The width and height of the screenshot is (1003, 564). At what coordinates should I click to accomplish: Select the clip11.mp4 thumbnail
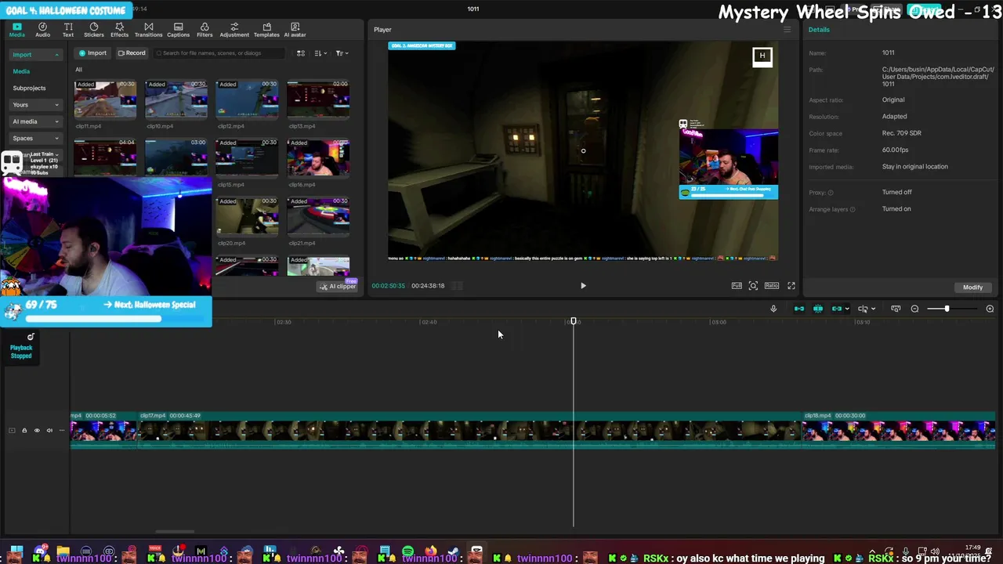pos(105,99)
